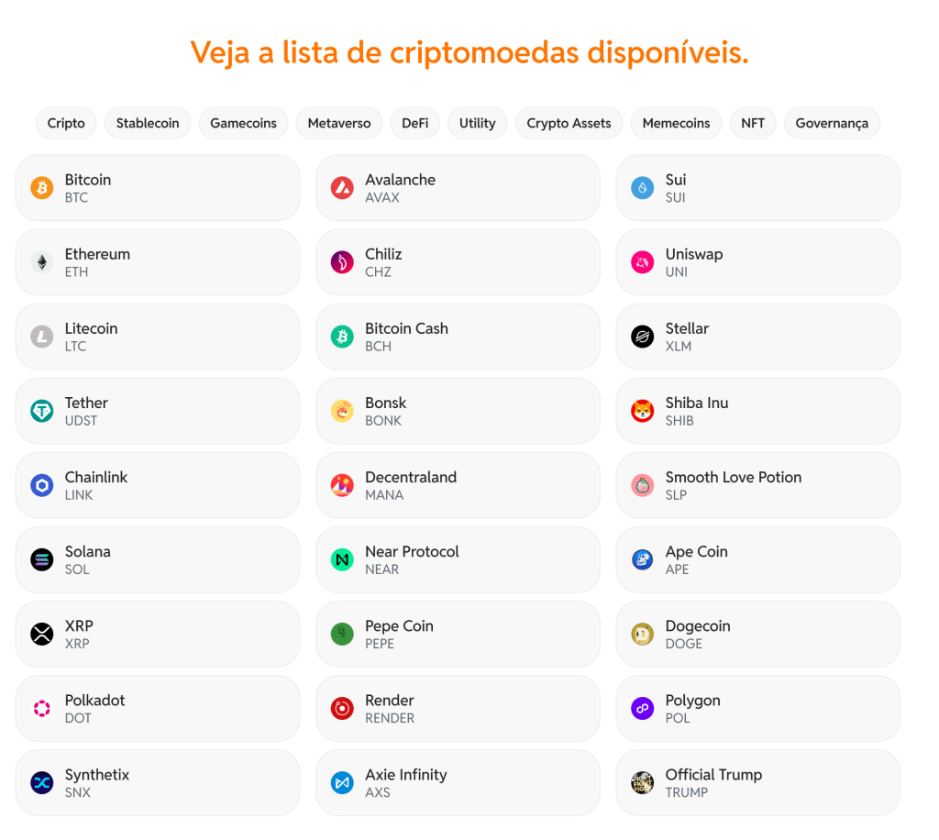Filter by DeFi tokens
The height and width of the screenshot is (840, 939).
pos(414,123)
